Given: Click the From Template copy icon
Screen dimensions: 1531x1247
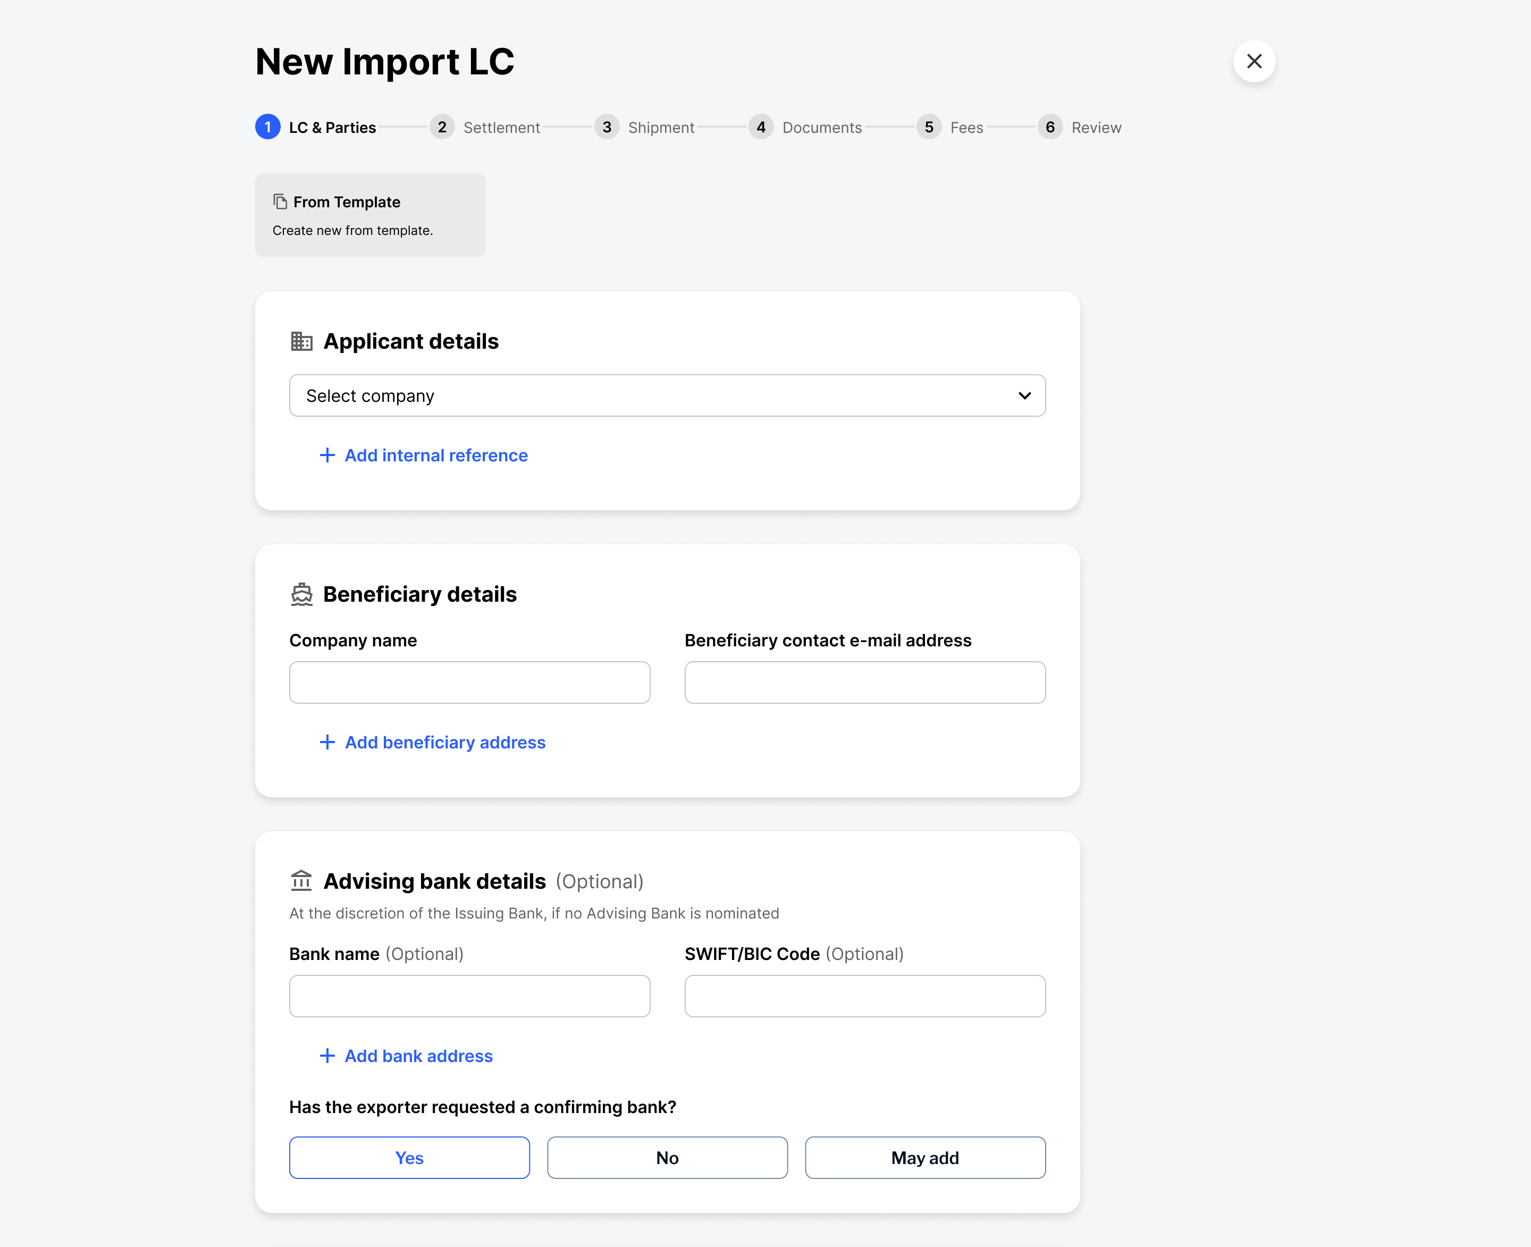Looking at the screenshot, I should (280, 202).
